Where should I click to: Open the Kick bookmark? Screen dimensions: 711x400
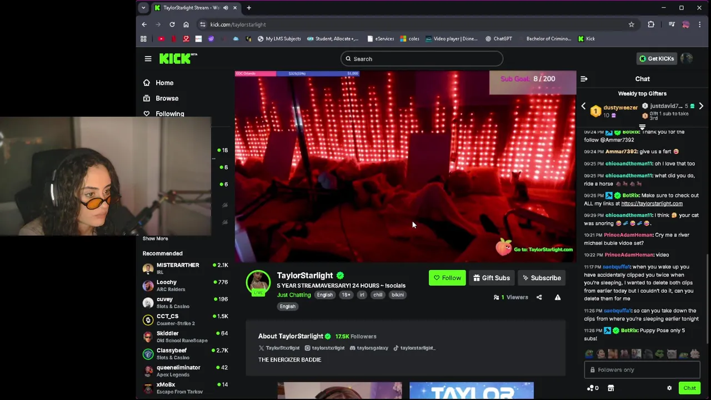coord(586,39)
